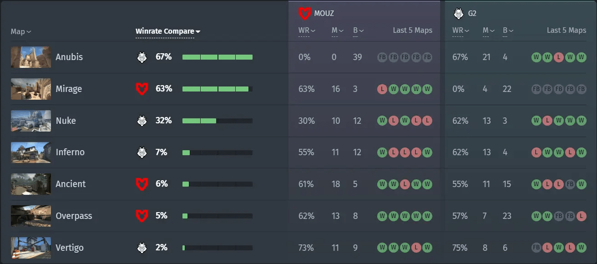Click the Inferno map thumbnail

point(31,152)
